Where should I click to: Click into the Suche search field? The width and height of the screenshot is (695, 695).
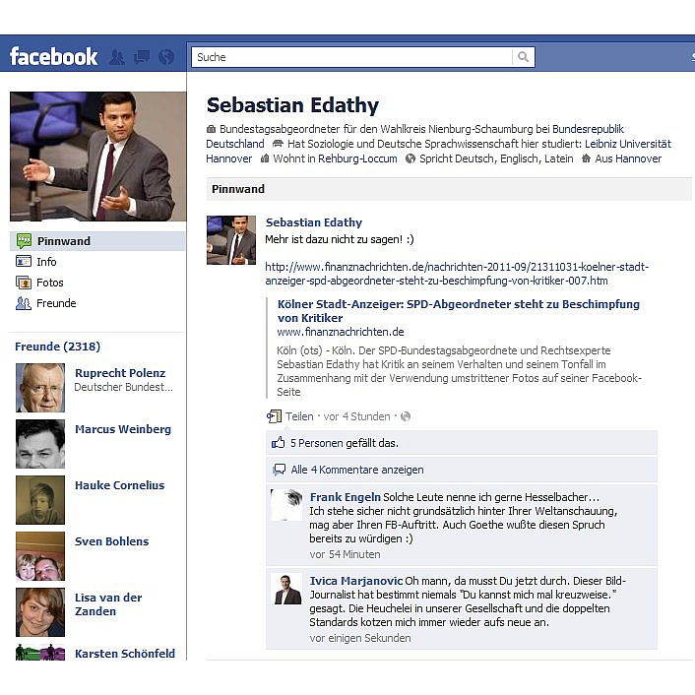(x=352, y=57)
